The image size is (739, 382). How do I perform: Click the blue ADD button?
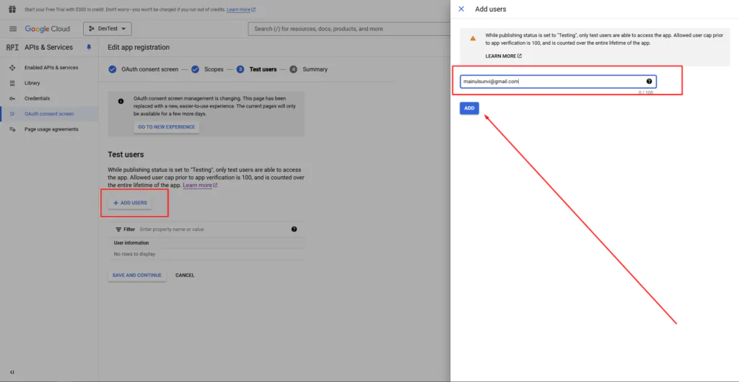pos(469,108)
